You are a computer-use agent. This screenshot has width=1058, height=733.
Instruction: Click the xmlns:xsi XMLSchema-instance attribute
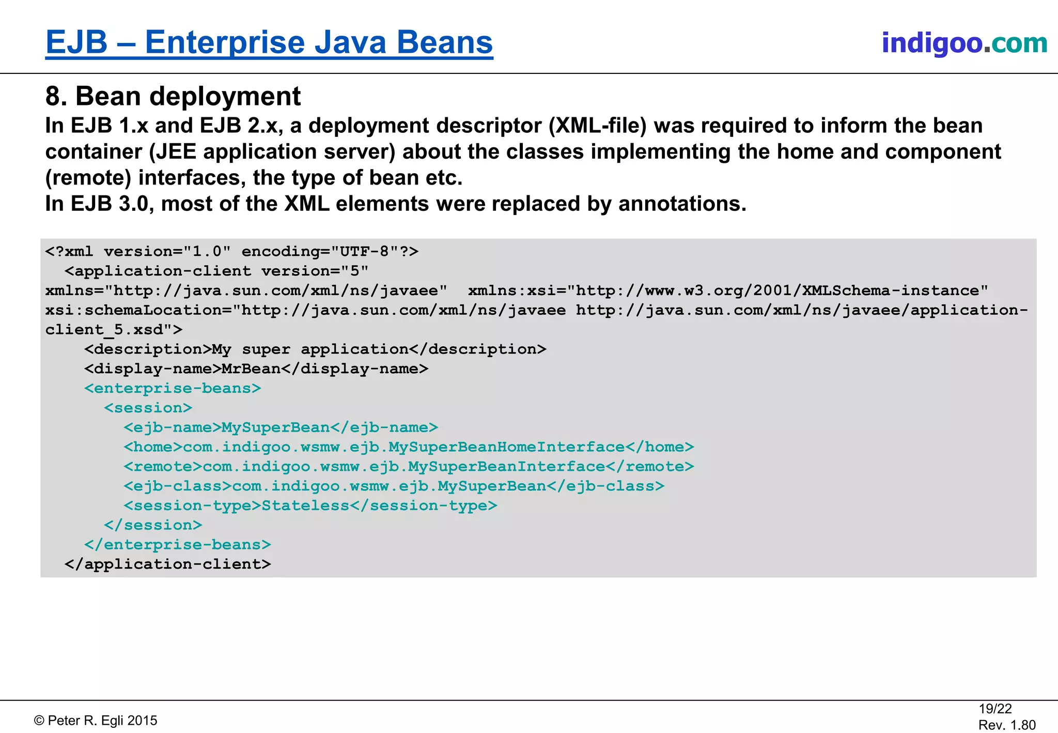[728, 291]
